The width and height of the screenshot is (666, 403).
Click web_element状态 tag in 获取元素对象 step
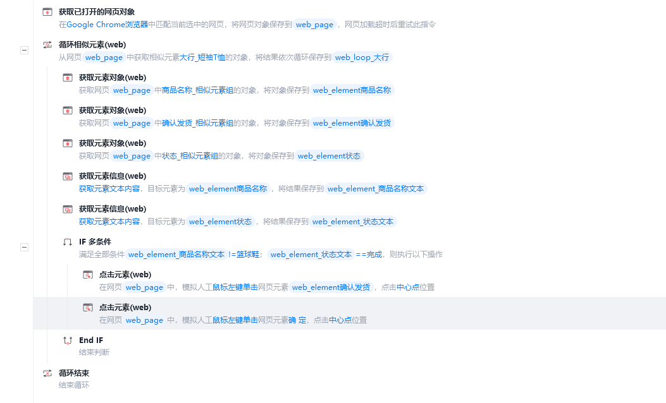(329, 156)
